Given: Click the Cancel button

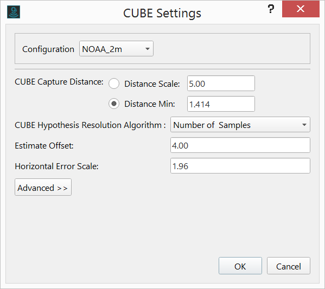Looking at the screenshot, I should pos(289,266).
